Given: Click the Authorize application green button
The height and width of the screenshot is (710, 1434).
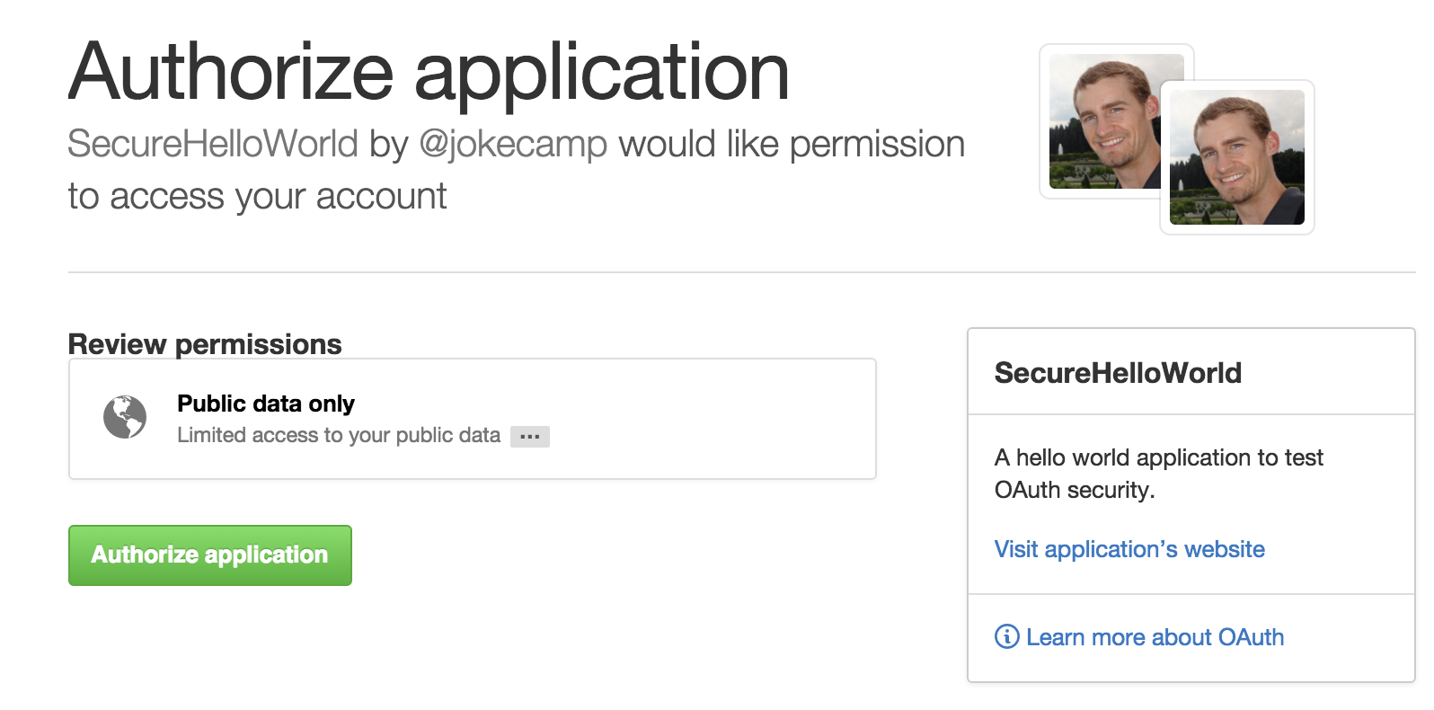Looking at the screenshot, I should coord(209,555).
